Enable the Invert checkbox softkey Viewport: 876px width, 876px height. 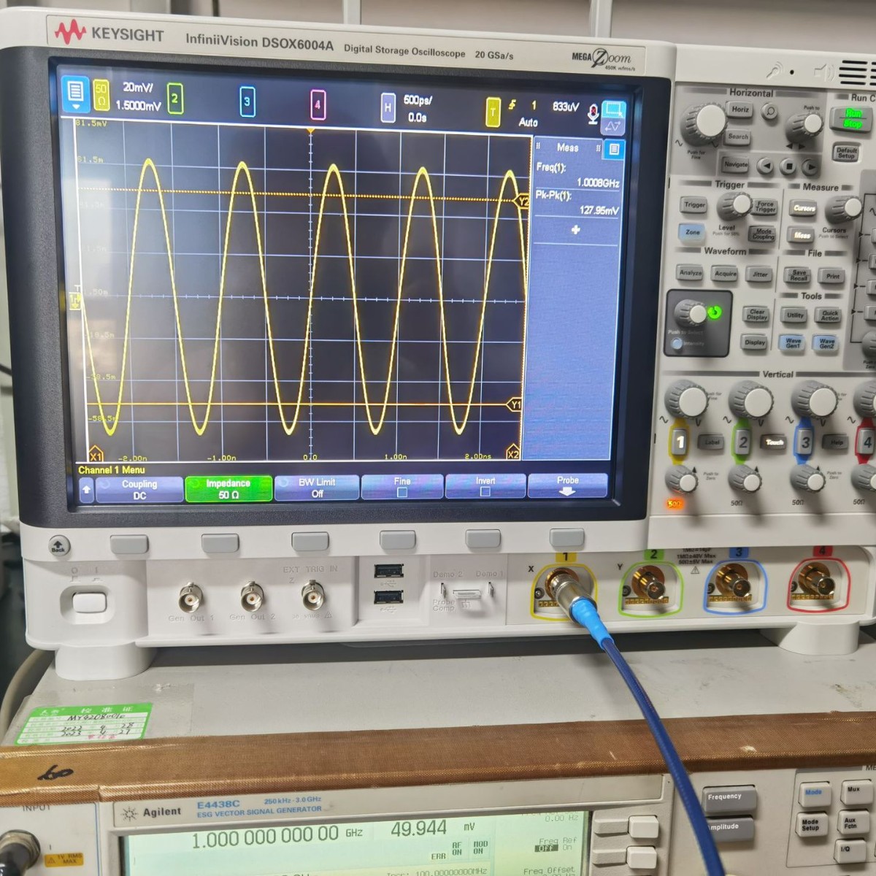485,485
